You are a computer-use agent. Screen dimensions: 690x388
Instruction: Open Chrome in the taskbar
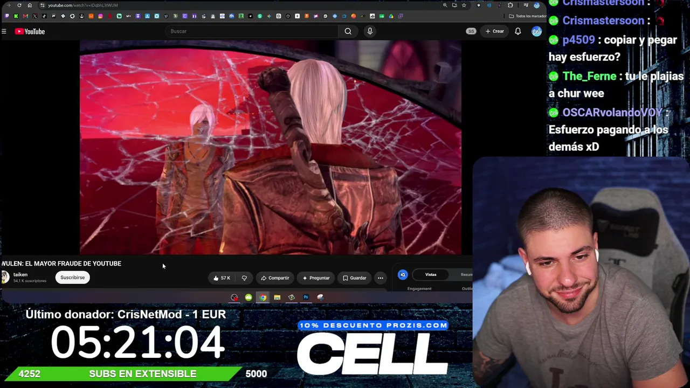pos(263,297)
